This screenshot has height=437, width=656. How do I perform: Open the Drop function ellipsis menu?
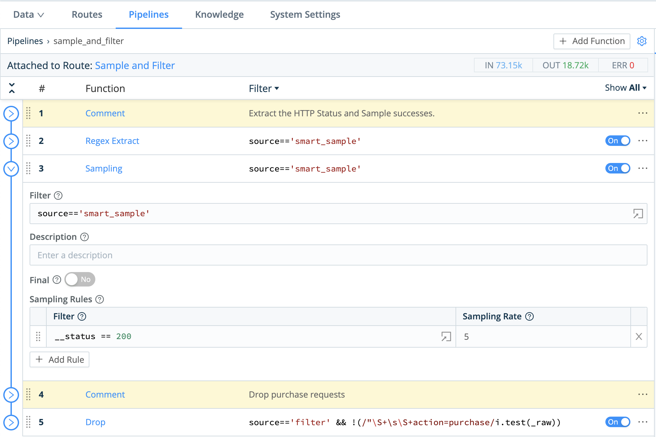click(642, 422)
